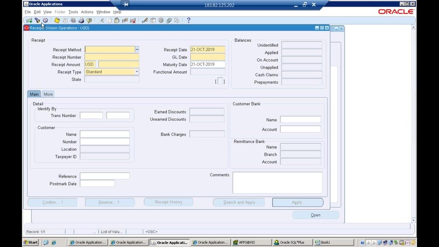Click the Find flashlight icon

[37, 21]
